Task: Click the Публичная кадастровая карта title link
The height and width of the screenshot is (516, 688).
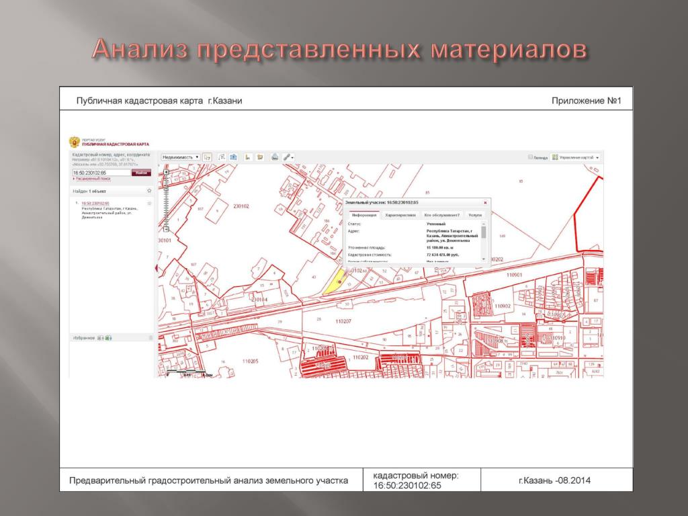Action: pos(116,144)
